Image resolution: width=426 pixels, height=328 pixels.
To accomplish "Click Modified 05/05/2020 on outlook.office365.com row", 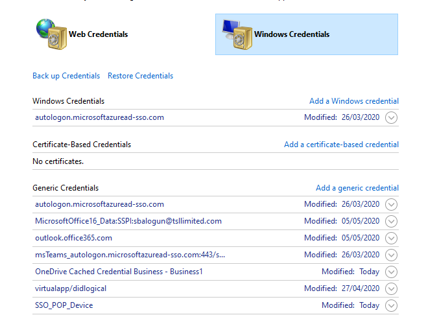I will click(x=342, y=238).
